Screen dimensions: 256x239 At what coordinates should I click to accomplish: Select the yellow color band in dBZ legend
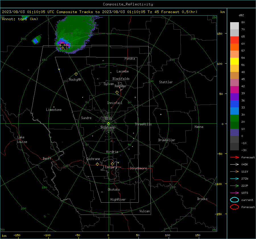(234, 61)
